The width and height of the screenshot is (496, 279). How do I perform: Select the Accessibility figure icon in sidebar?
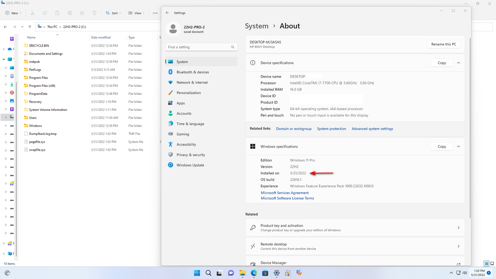(x=170, y=144)
